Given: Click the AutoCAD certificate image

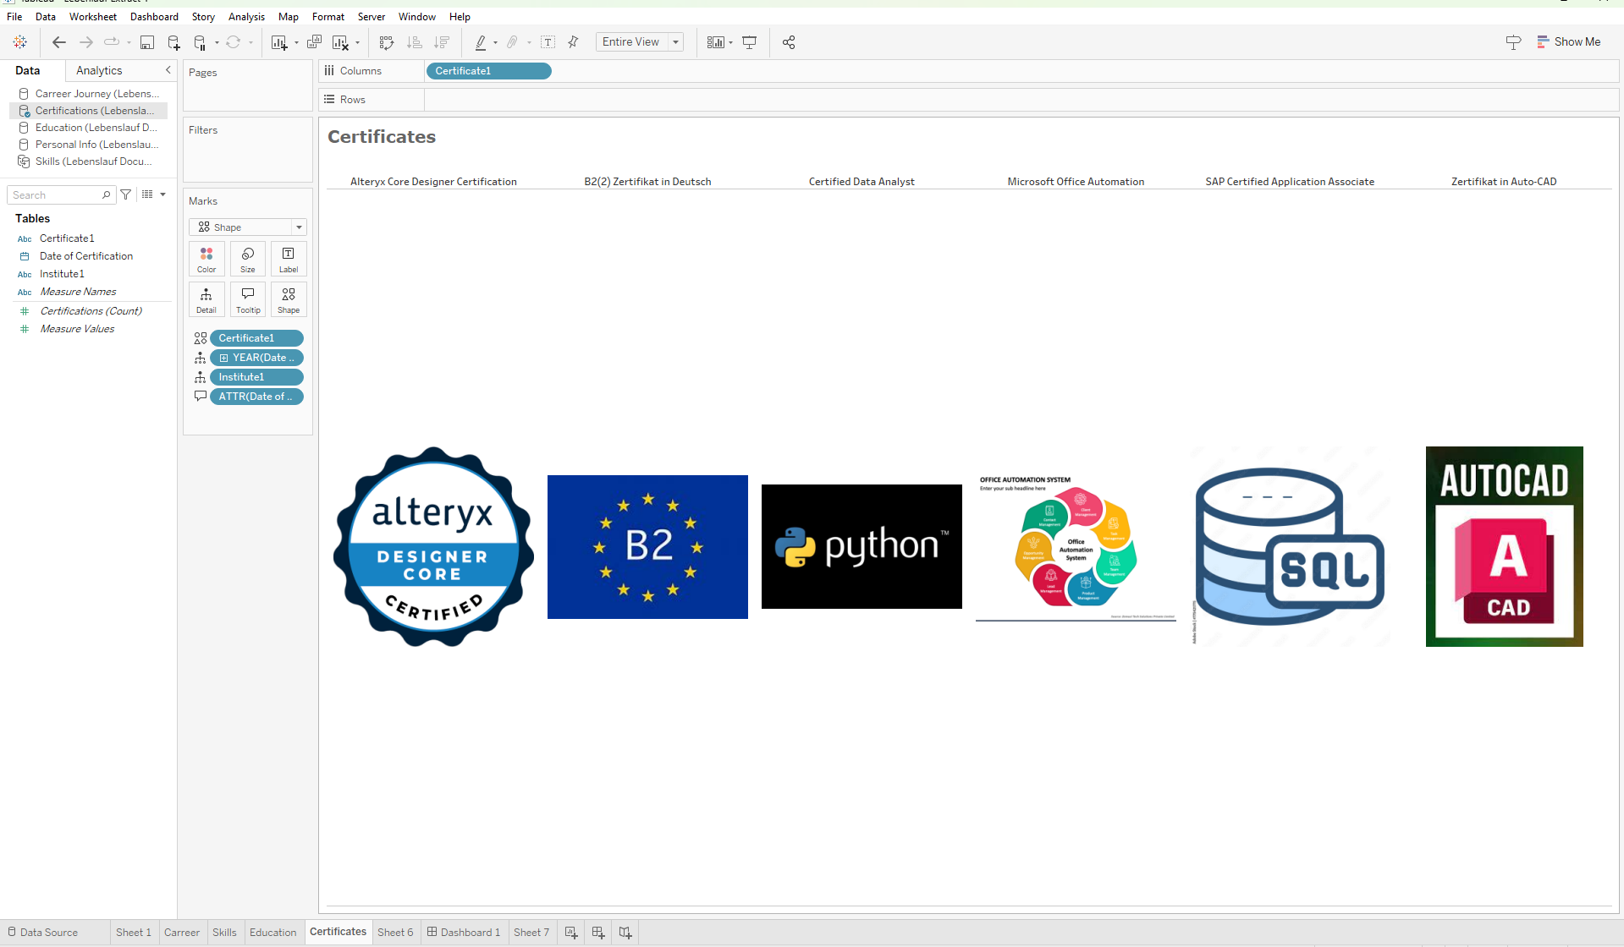Looking at the screenshot, I should click(1505, 546).
